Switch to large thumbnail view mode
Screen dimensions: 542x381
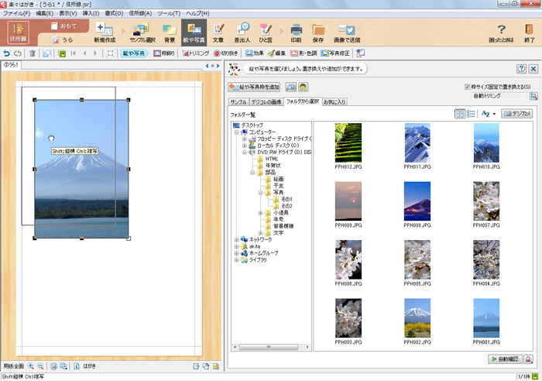461,114
